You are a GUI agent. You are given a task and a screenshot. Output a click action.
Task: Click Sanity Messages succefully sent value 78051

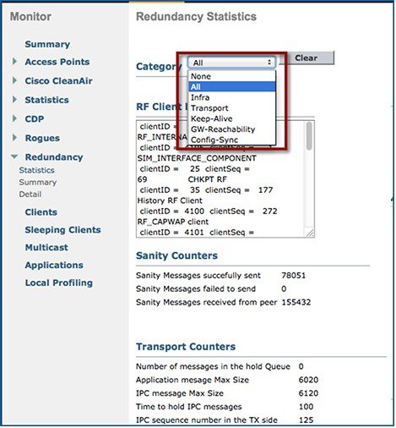293,276
